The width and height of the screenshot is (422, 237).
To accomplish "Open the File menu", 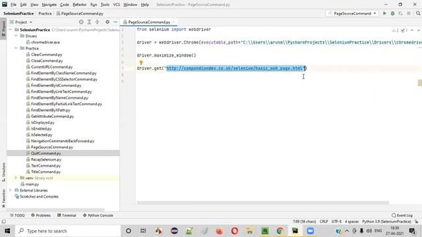I will tap(13, 5).
